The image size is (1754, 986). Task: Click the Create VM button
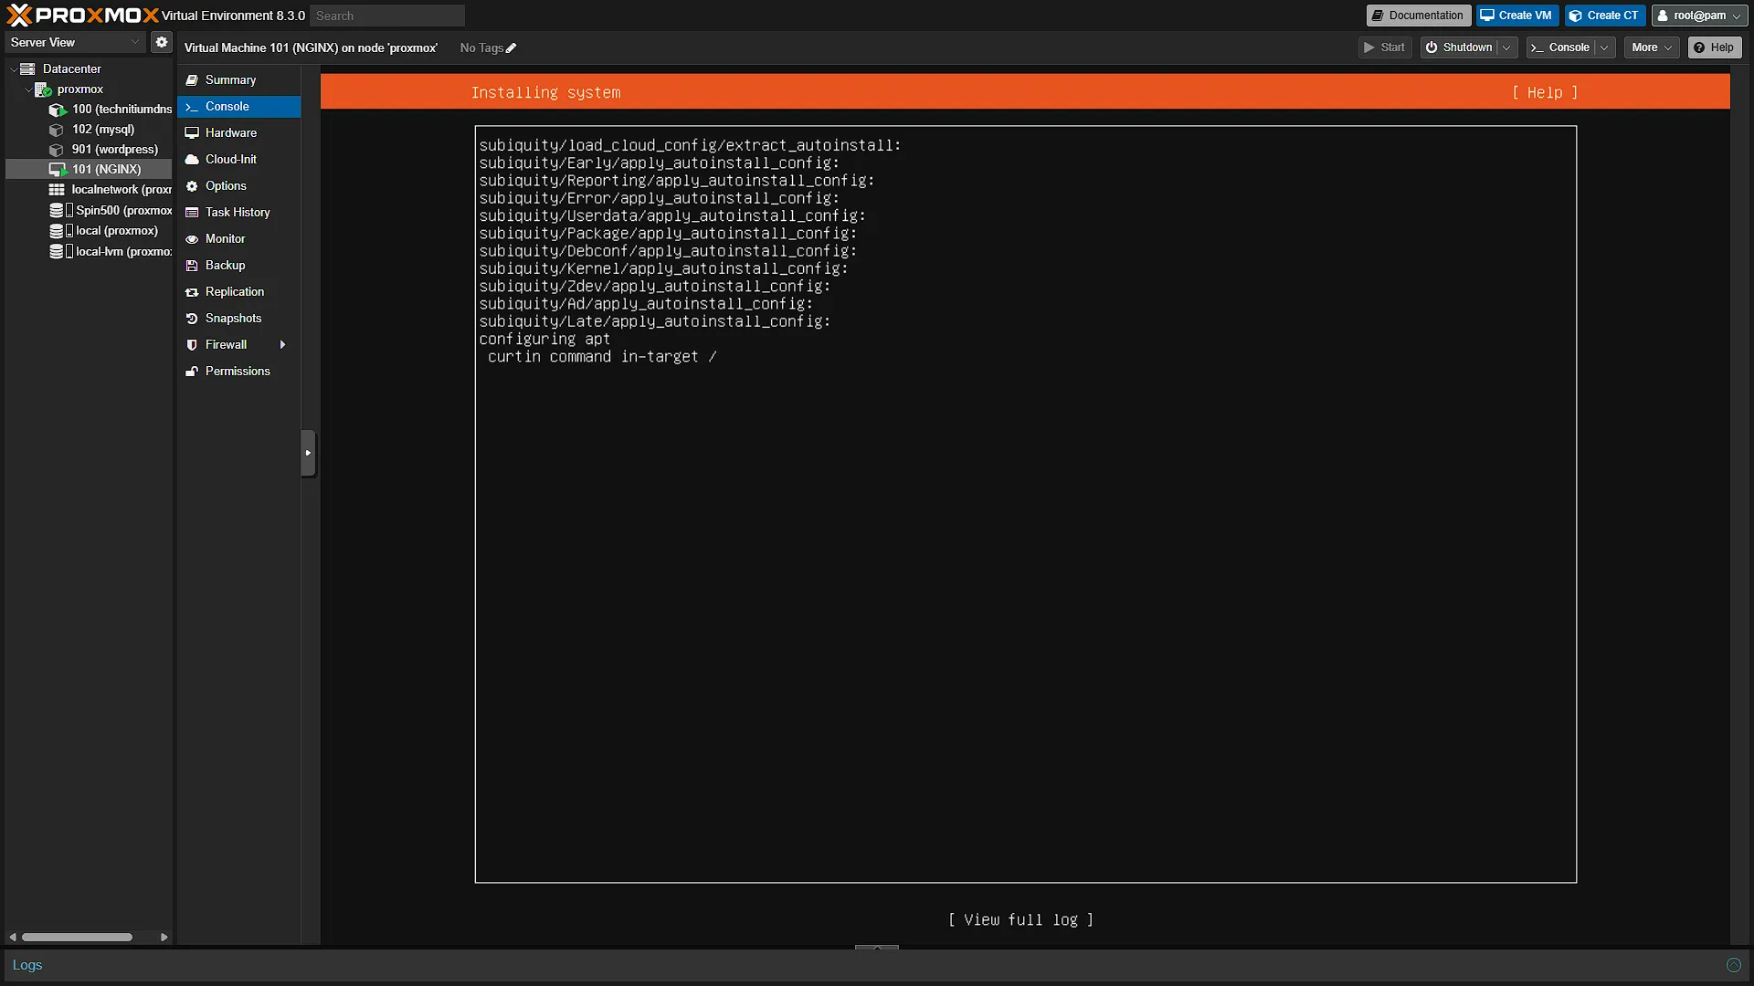[1517, 16]
